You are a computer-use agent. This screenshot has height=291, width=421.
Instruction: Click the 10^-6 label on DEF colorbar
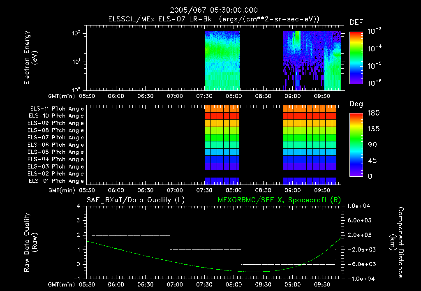tap(374, 83)
